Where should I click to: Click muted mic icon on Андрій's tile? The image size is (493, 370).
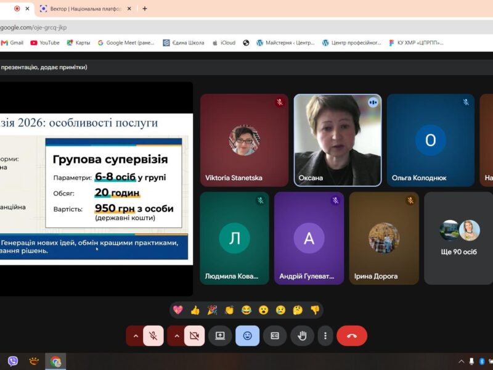335,200
